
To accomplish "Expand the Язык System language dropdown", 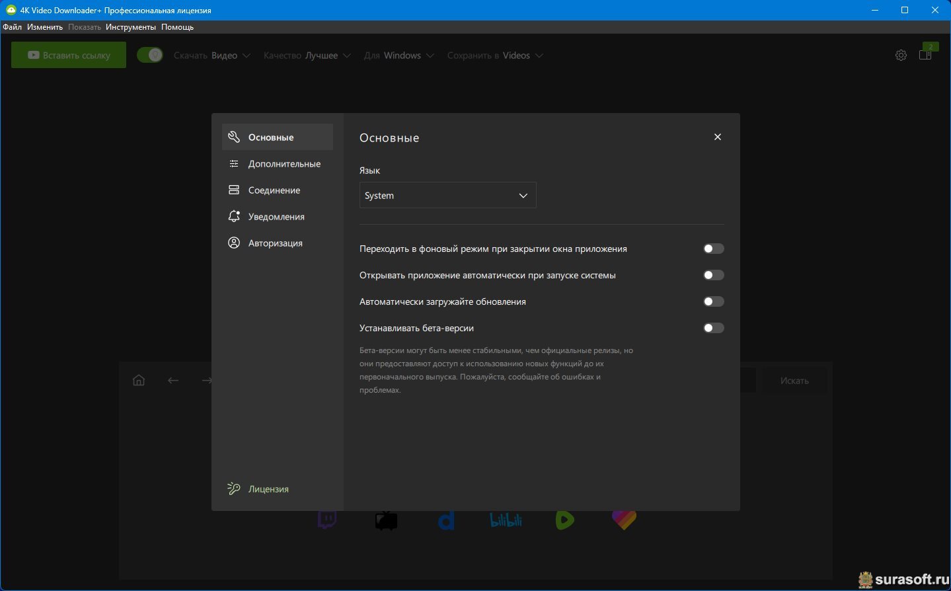I will [447, 196].
